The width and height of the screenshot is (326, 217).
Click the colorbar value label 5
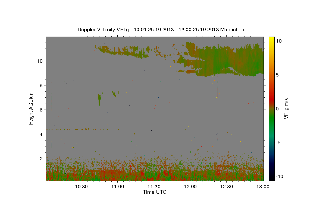(x=277, y=75)
